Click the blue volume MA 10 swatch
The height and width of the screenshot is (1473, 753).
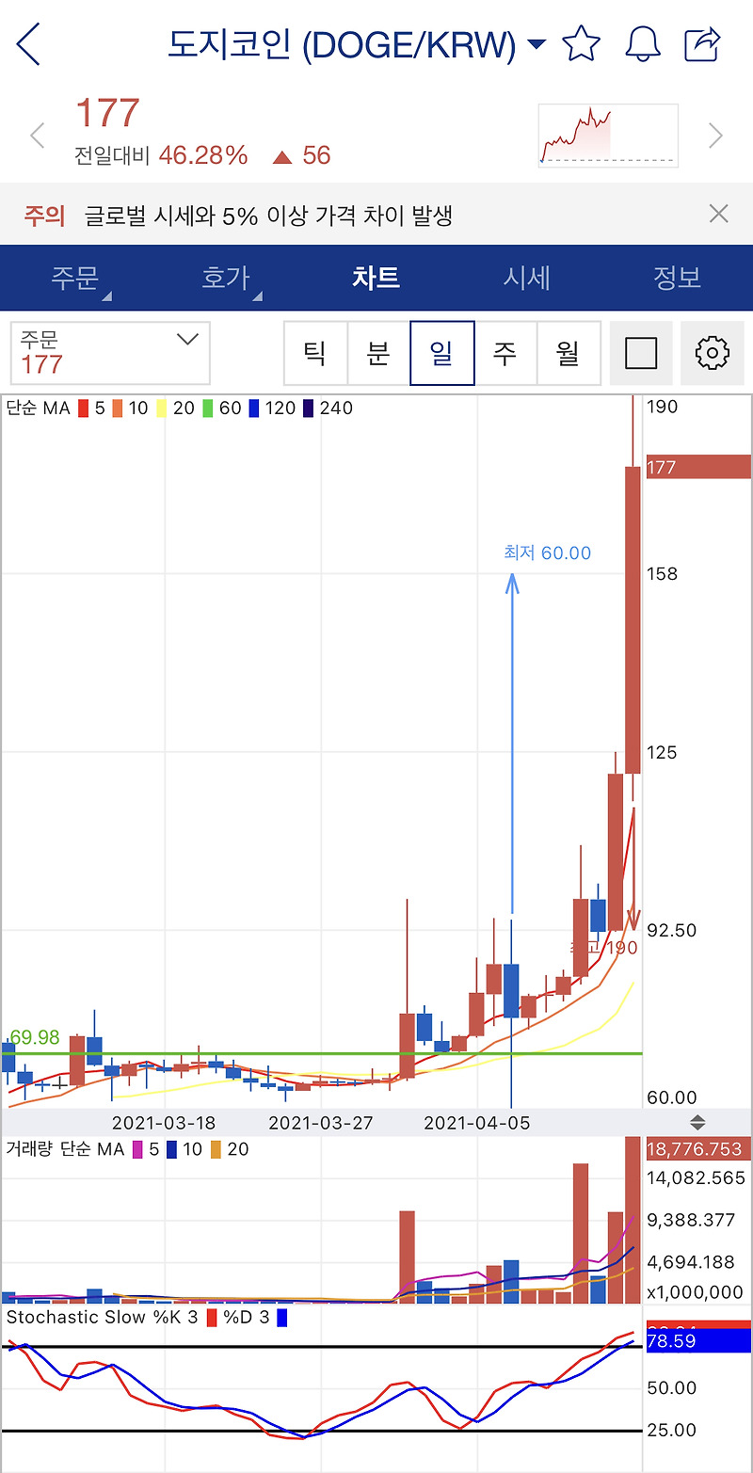tap(171, 1149)
